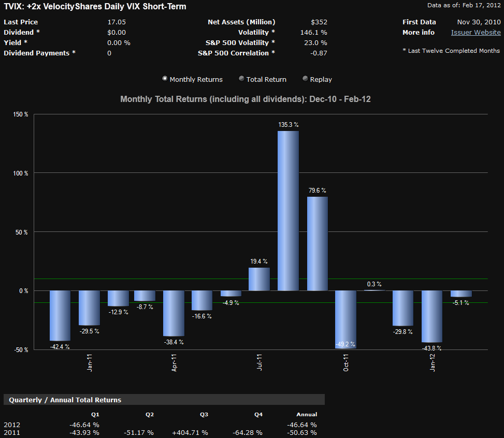Screen dimensions: 504x438
Task: Switch to the Total Return view
Action: [241, 79]
